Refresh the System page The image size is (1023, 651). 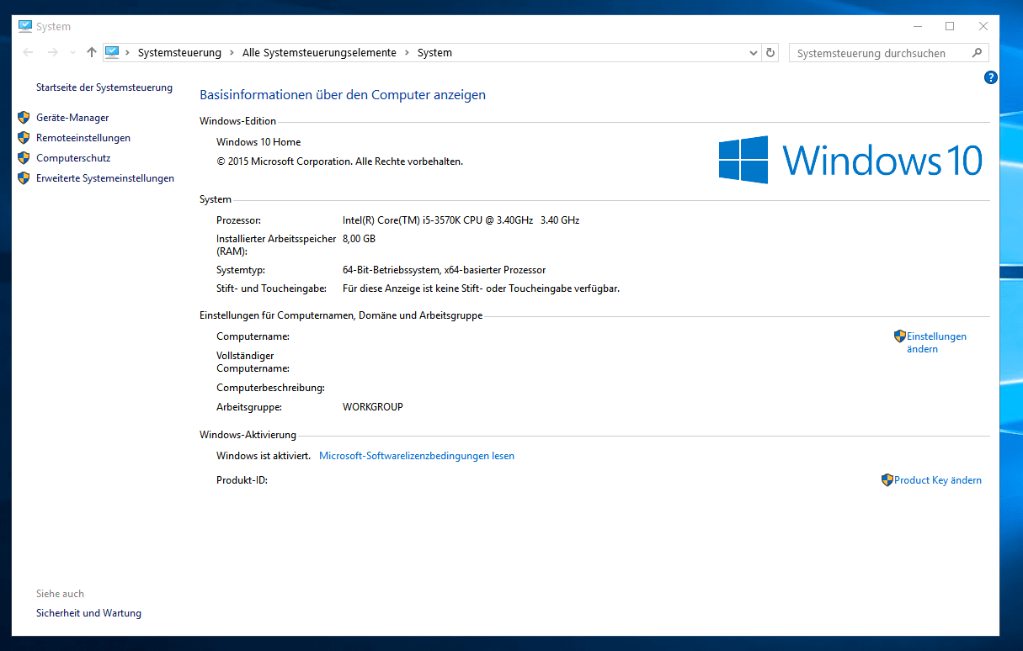[x=770, y=53]
